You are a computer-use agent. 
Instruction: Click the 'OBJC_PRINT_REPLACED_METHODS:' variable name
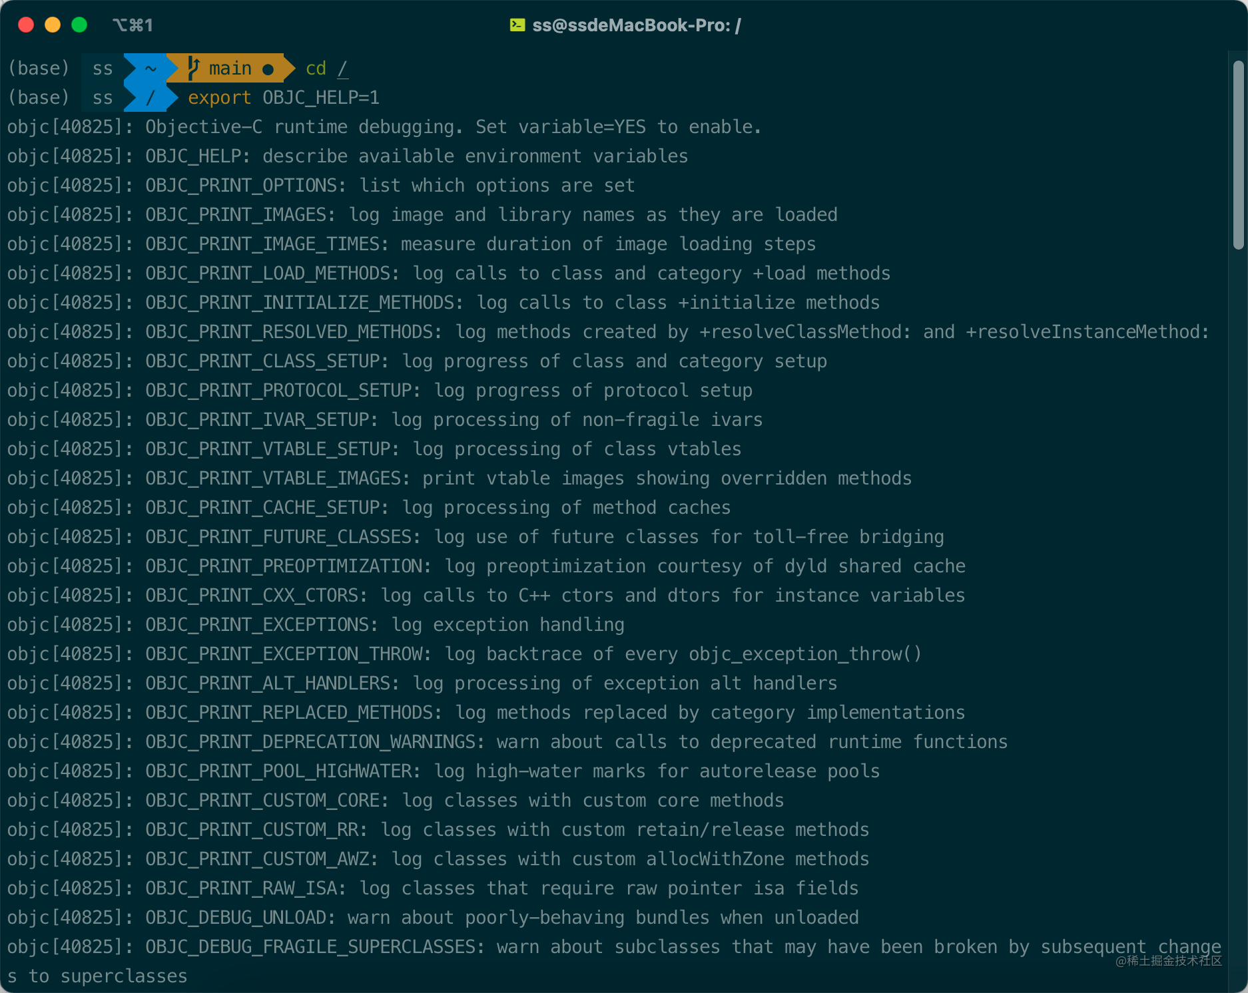pos(294,713)
